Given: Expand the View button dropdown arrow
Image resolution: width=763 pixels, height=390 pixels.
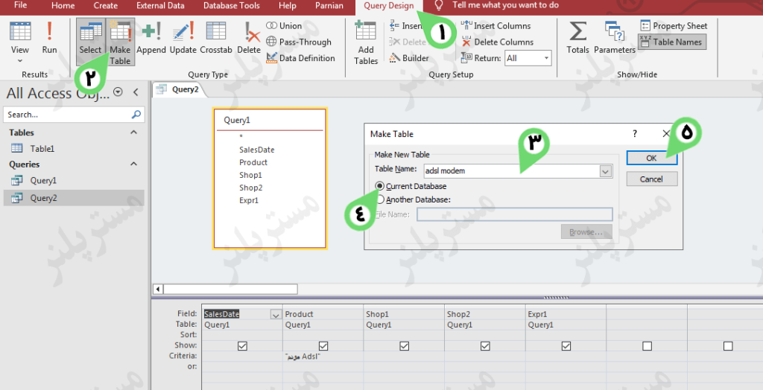Looking at the screenshot, I should (x=20, y=61).
